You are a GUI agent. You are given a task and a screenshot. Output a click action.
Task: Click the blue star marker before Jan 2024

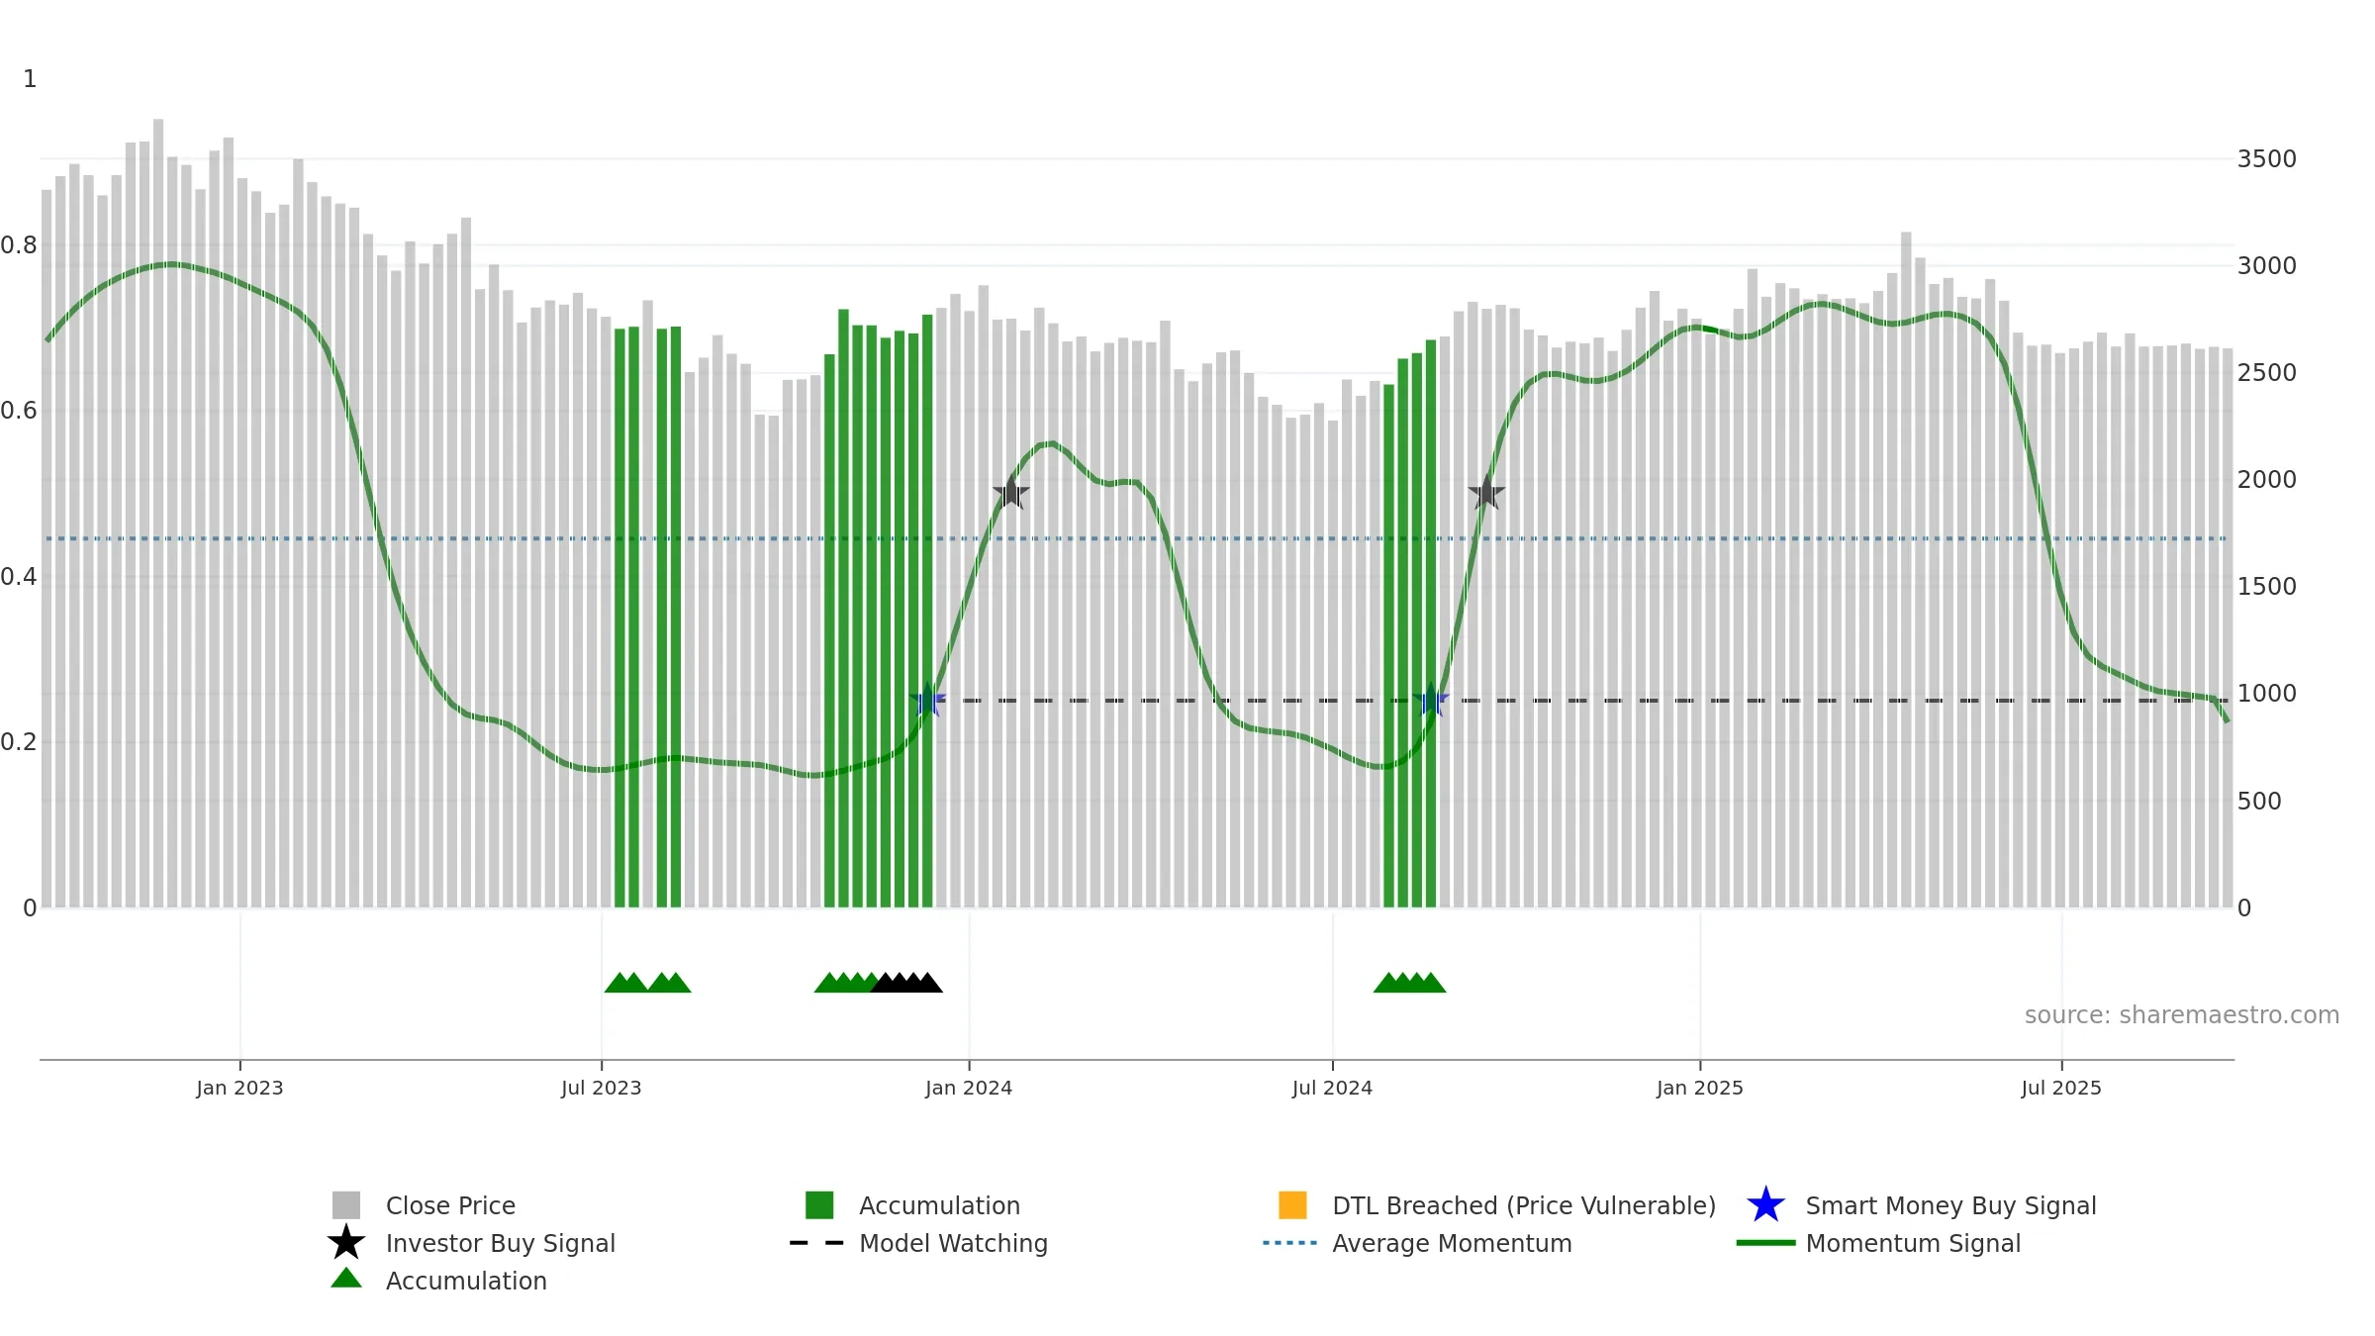(927, 701)
